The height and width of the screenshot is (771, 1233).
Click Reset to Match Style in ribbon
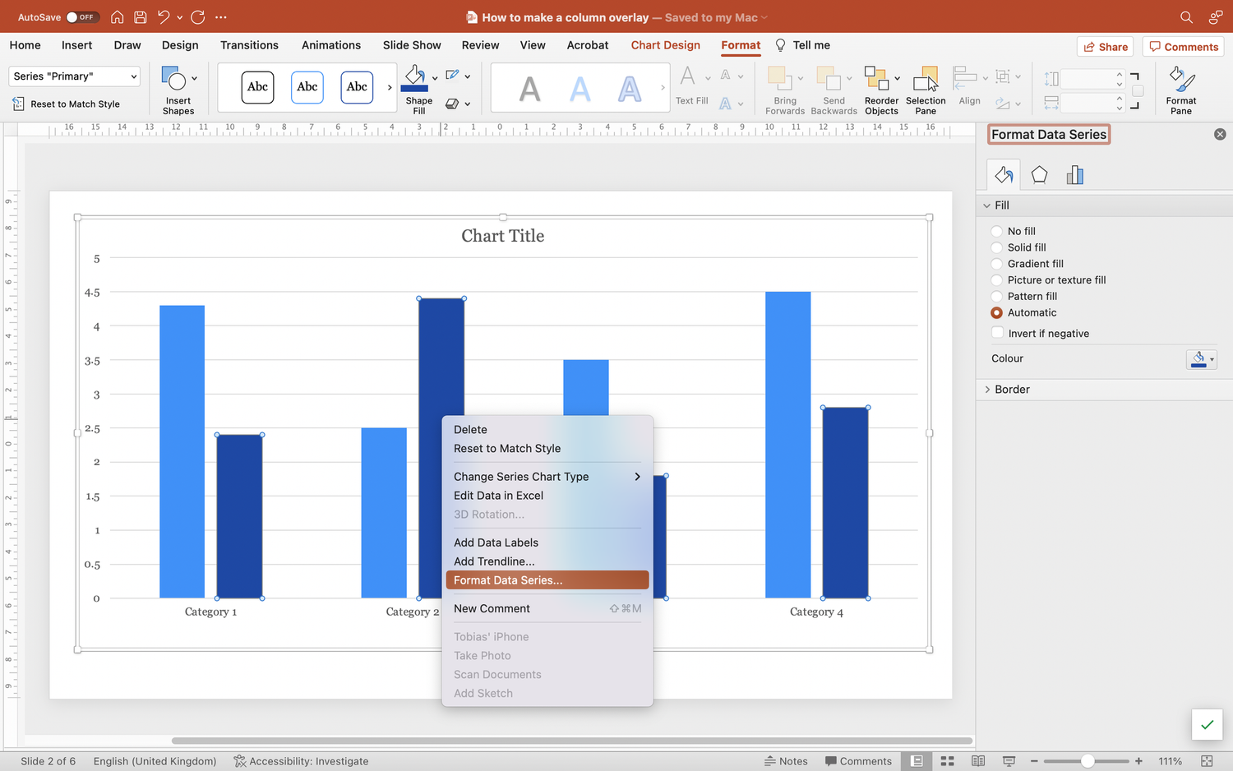66,104
